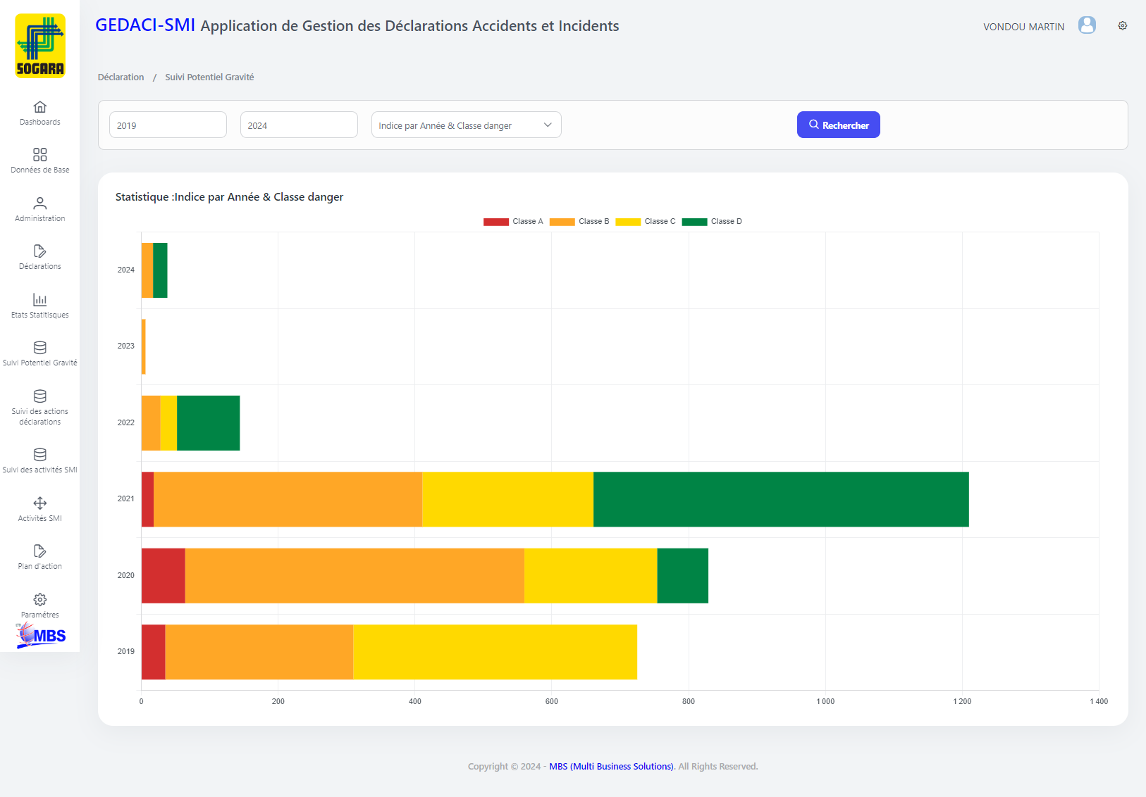Toggle Classe A legend swatch

tap(496, 222)
